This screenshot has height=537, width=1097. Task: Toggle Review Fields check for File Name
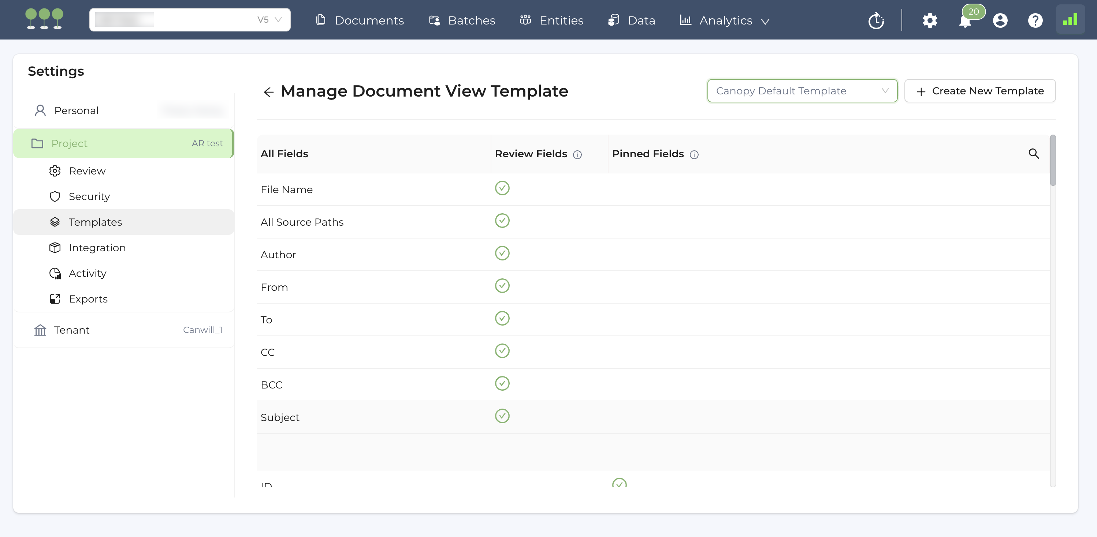[502, 188]
